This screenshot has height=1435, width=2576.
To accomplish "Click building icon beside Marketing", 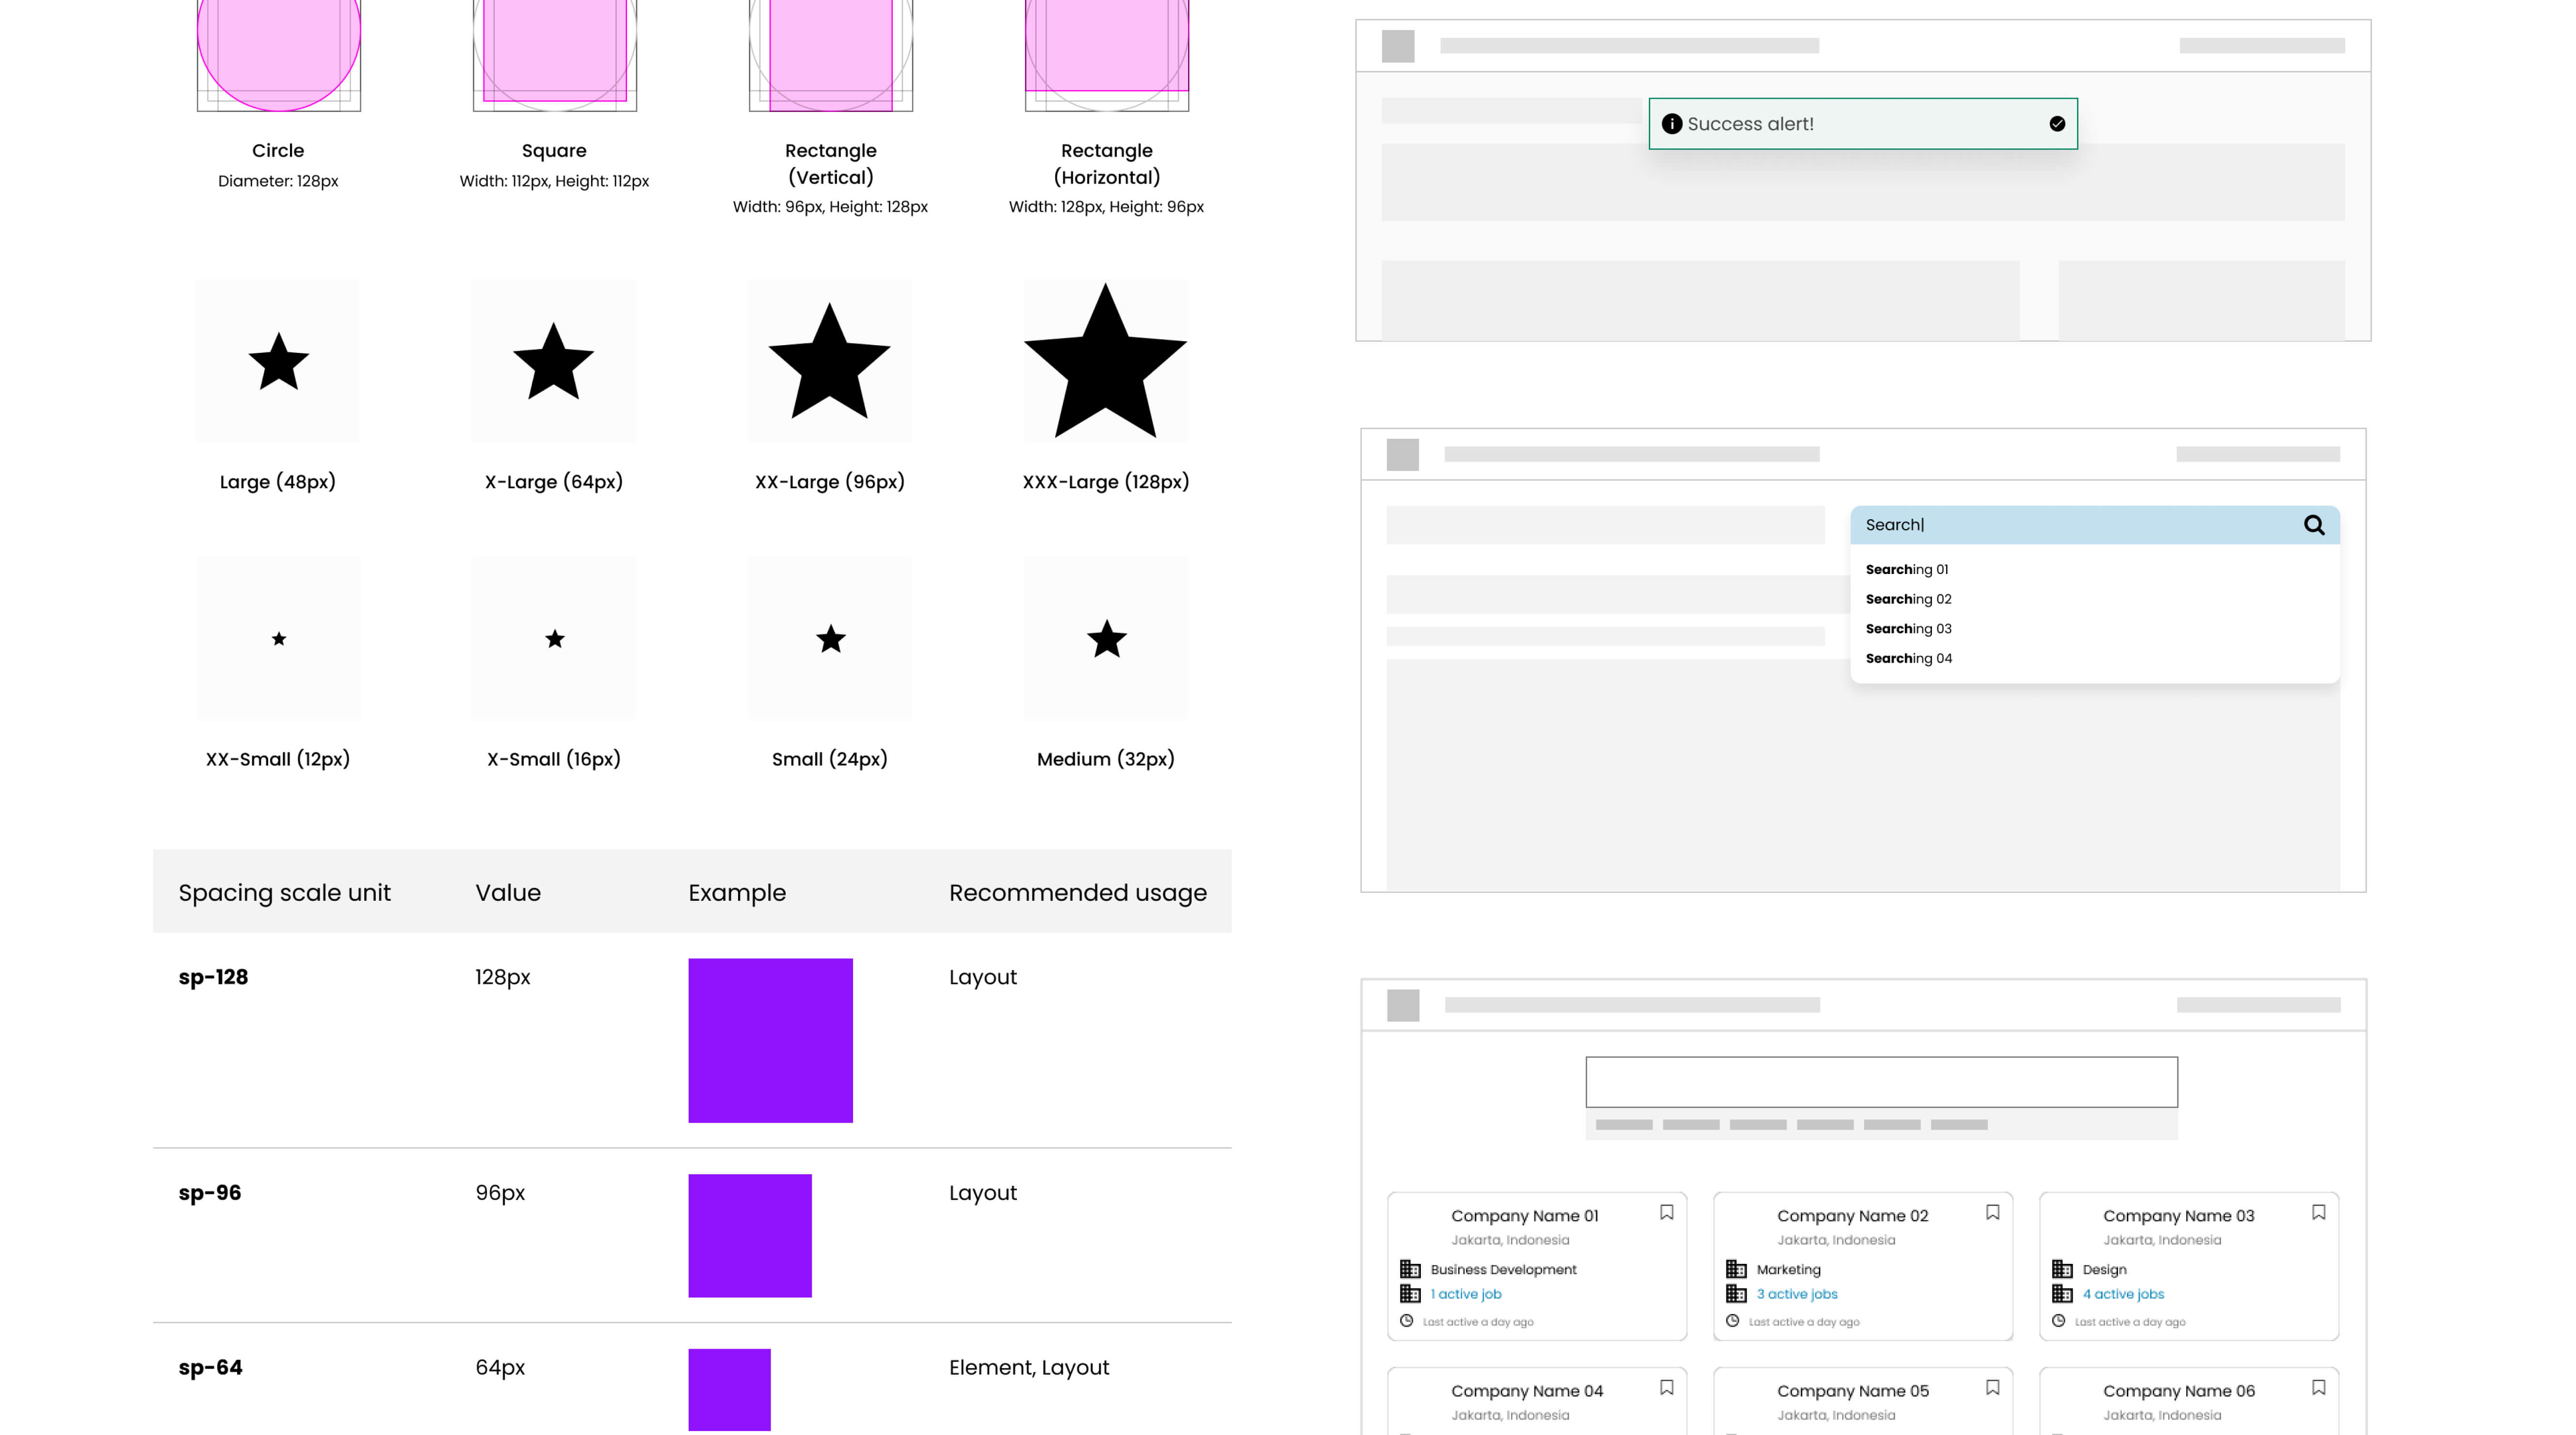I will point(1736,1269).
